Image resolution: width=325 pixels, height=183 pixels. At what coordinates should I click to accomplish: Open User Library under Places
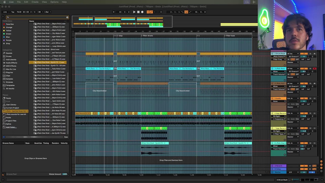pos(11,105)
